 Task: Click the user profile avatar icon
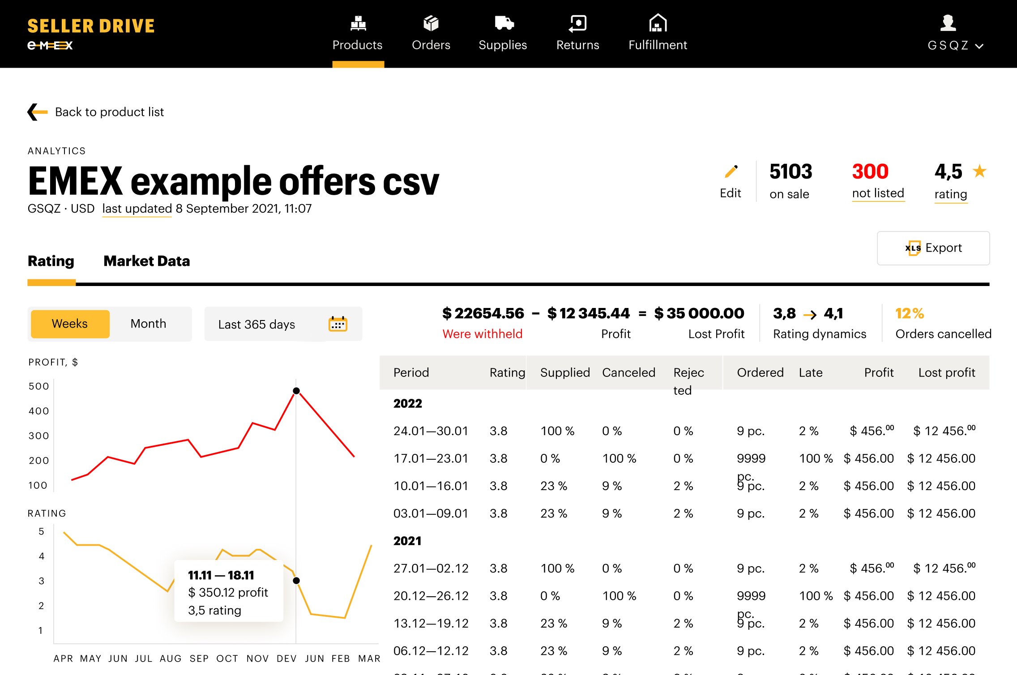click(948, 23)
